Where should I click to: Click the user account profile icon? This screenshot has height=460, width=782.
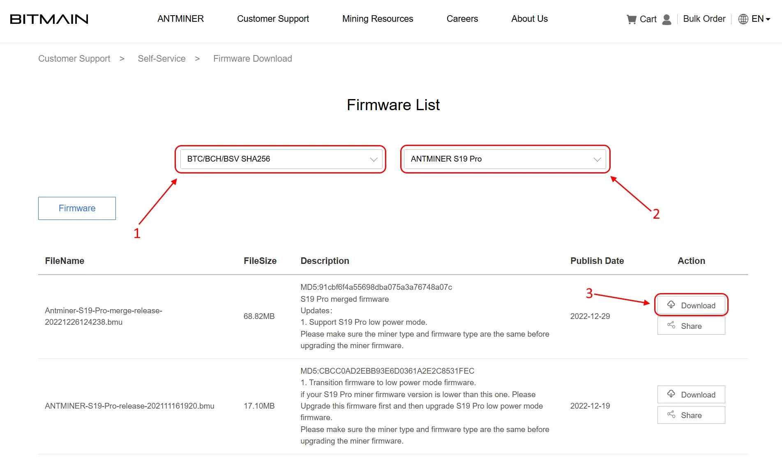667,19
